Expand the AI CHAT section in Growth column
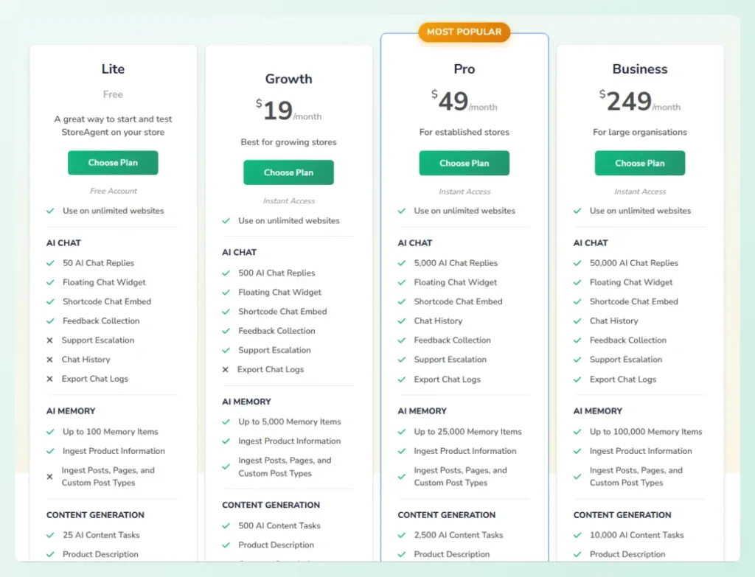755x577 pixels. tap(239, 252)
